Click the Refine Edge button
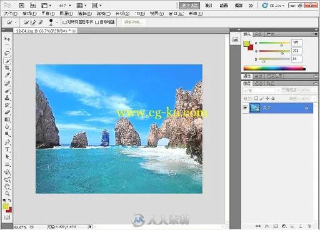The height and width of the screenshot is (230, 320). [134, 22]
